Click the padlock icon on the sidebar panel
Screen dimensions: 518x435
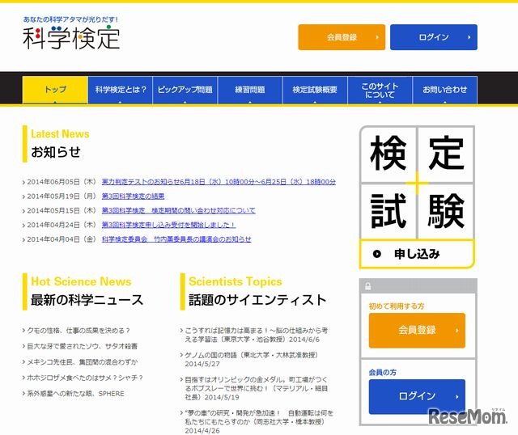tap(368, 286)
